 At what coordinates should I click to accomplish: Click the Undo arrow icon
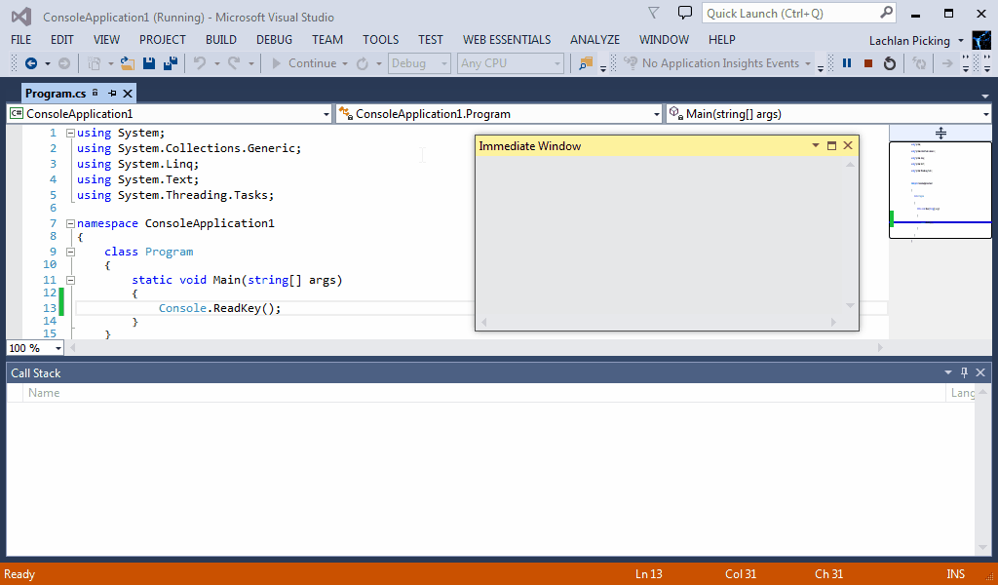200,63
